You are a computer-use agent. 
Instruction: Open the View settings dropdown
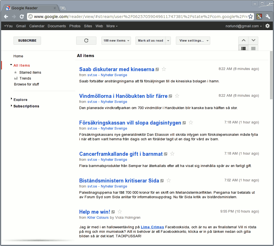point(193,40)
